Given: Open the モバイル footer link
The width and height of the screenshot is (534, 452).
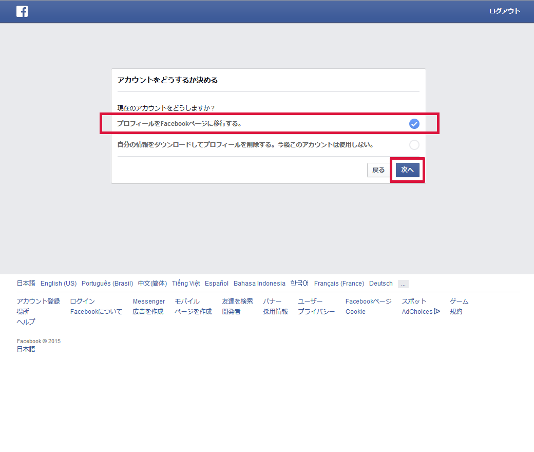Looking at the screenshot, I should point(187,302).
